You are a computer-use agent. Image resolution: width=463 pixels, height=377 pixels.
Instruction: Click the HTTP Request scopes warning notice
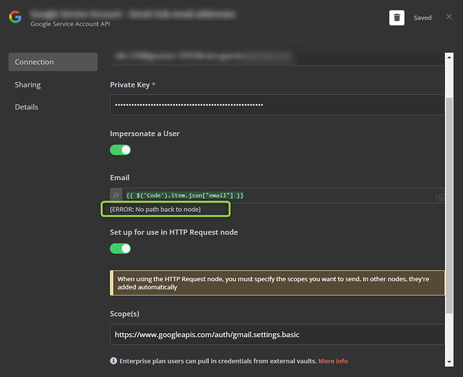point(277,283)
